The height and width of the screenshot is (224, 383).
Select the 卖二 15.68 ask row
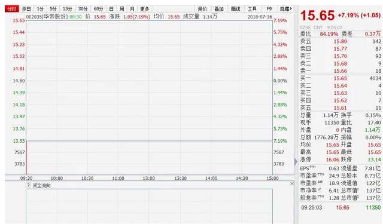click(x=341, y=64)
